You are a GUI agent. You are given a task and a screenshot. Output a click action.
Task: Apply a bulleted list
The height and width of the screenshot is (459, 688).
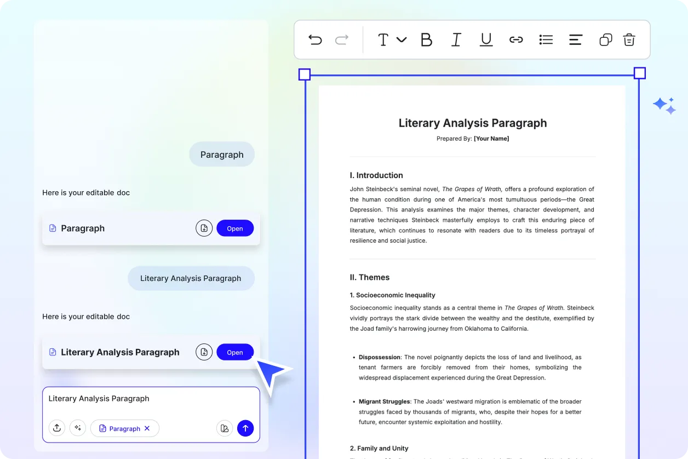(546, 39)
